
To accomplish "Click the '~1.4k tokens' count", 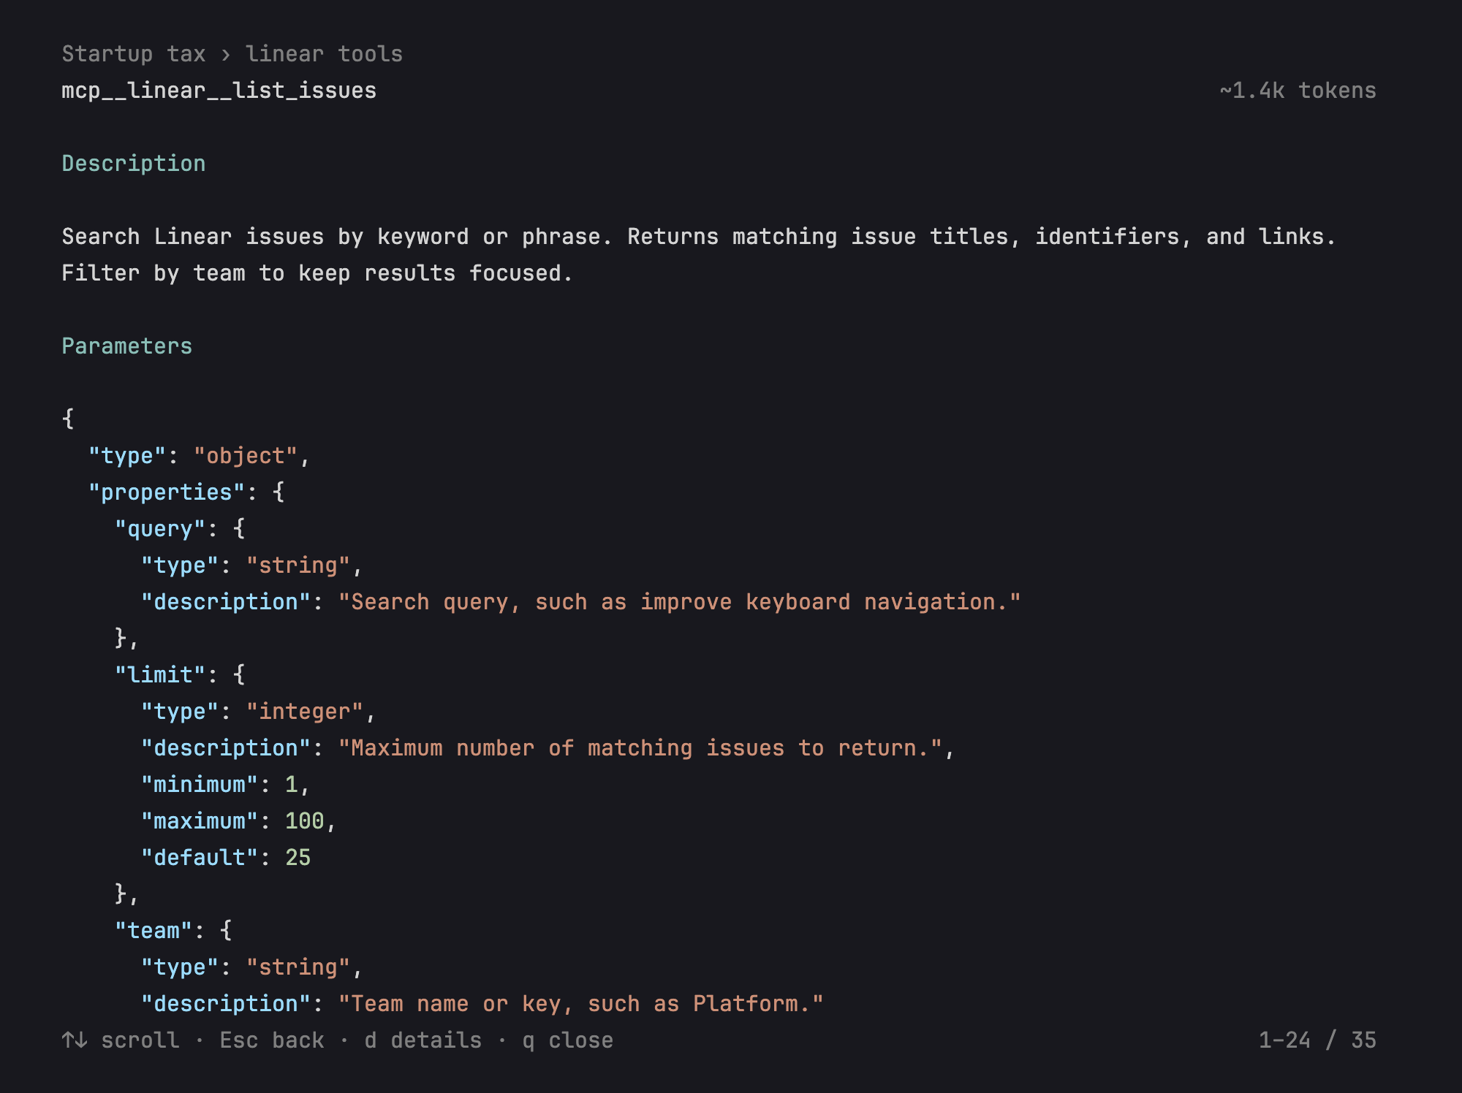I will pyautogui.click(x=1298, y=91).
